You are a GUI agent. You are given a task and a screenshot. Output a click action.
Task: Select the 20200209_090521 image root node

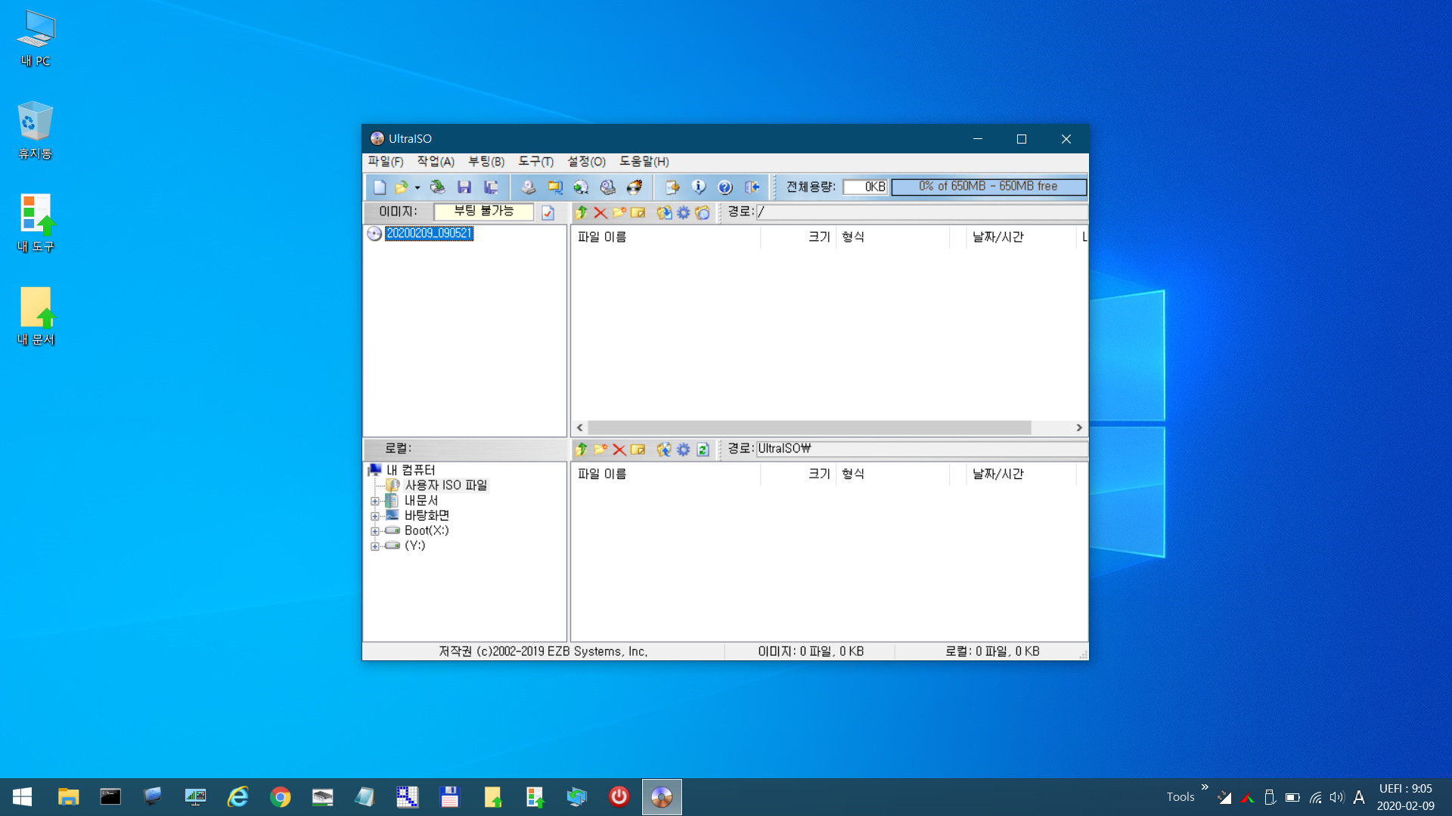point(429,233)
